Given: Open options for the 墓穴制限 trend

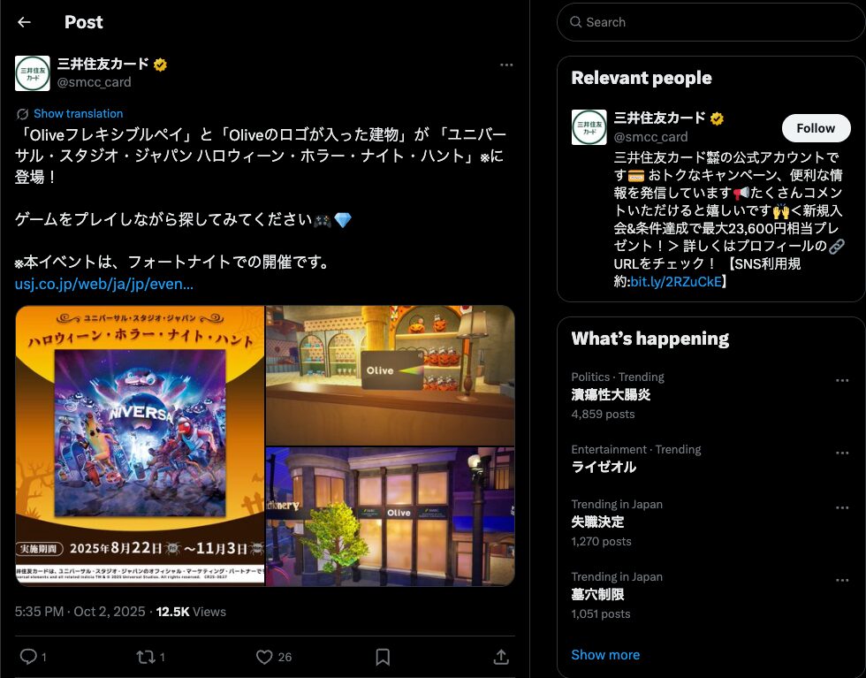Looking at the screenshot, I should (841, 580).
